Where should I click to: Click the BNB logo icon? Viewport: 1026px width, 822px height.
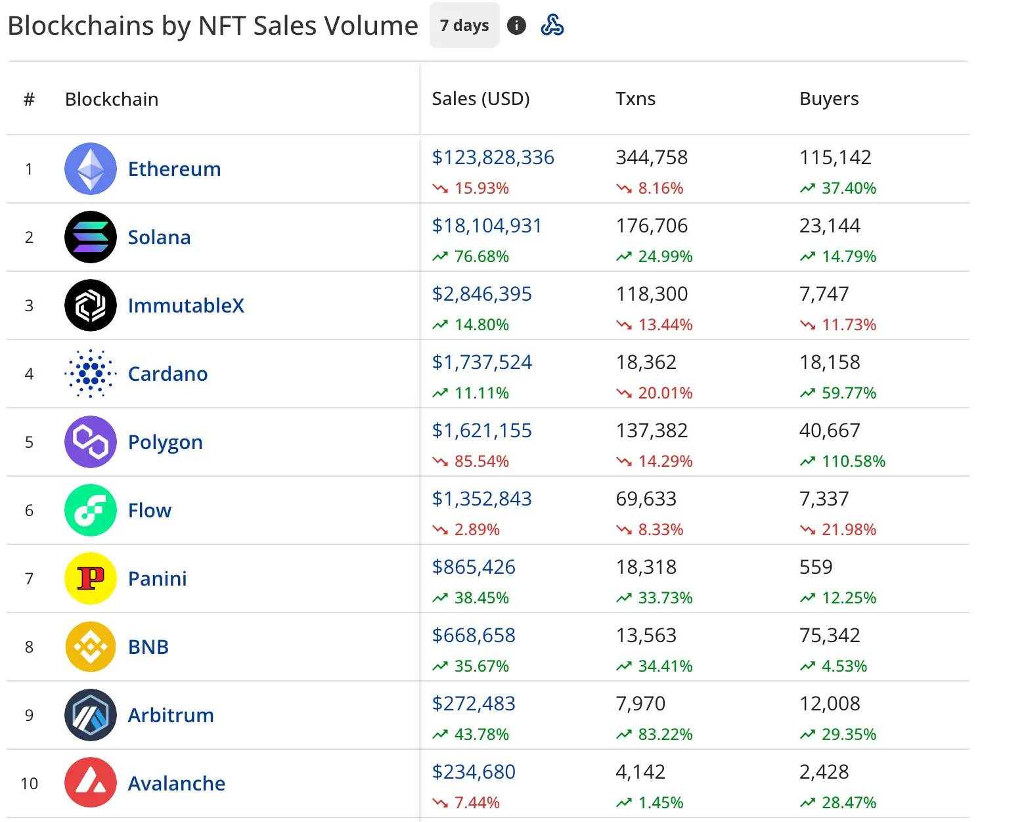click(x=91, y=647)
